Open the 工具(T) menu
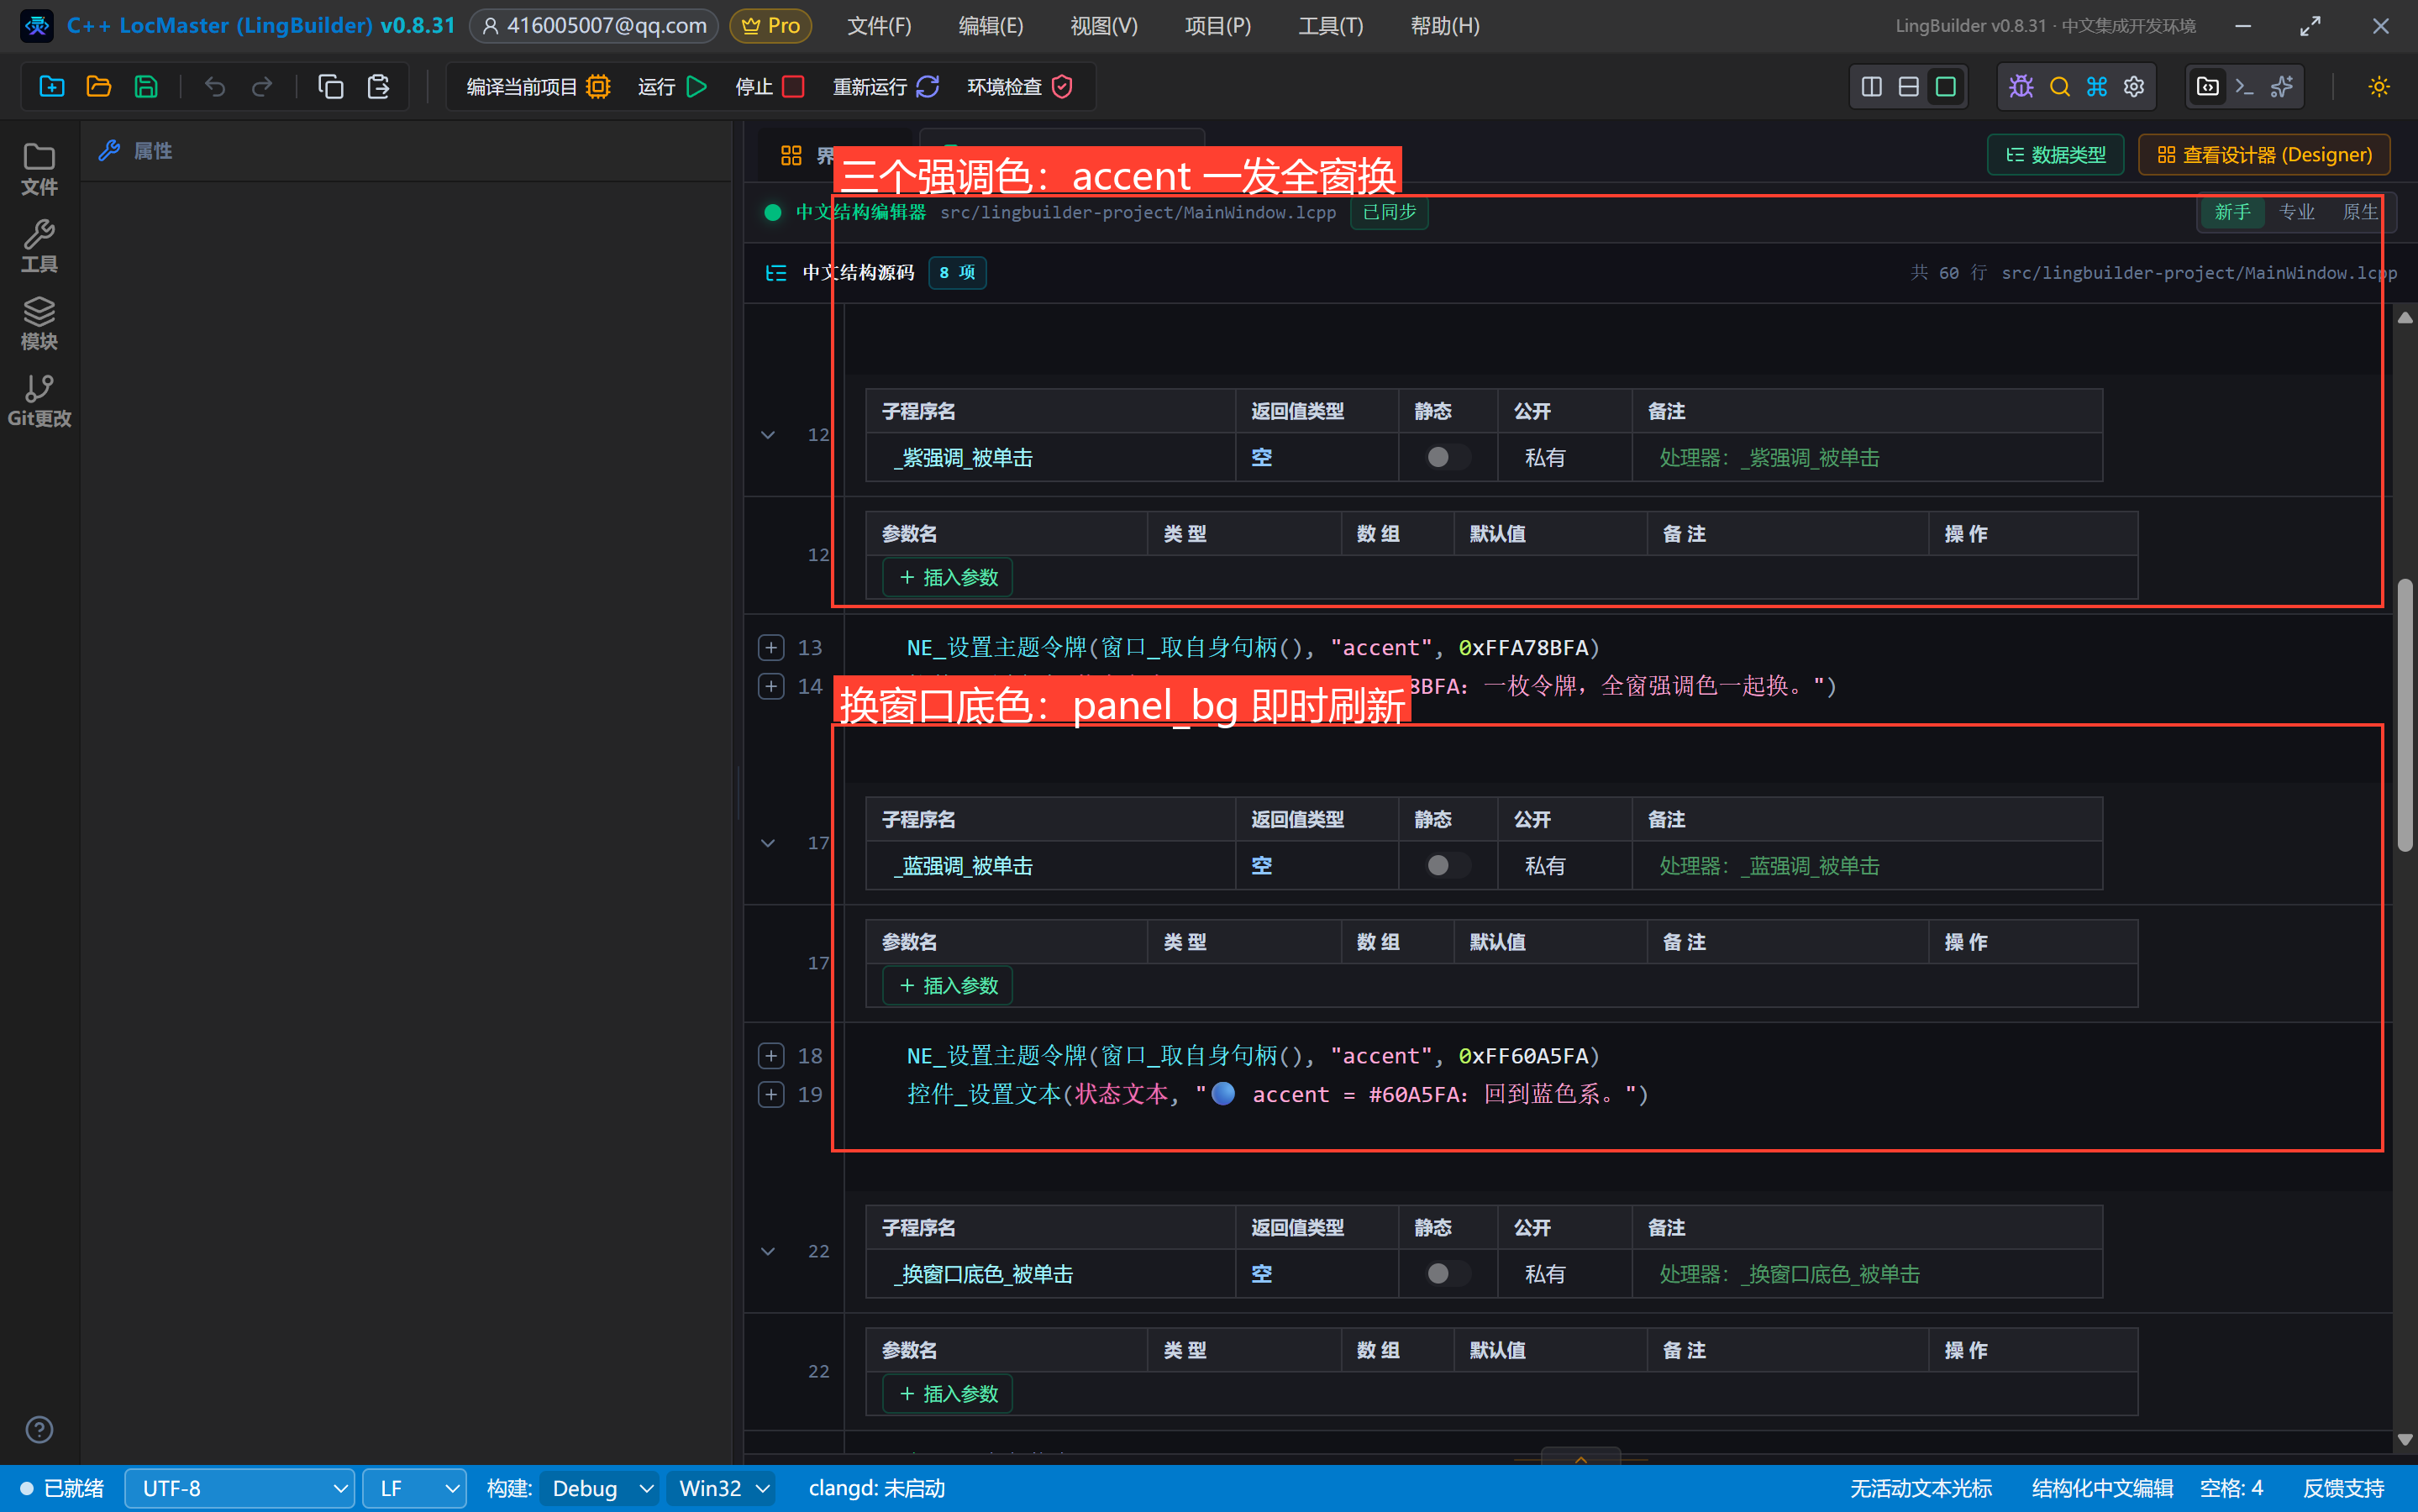Screen dimensions: 2418x1512 click(x=1330, y=26)
